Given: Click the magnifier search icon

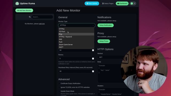Looking at the screenshot, I should 30,17.
